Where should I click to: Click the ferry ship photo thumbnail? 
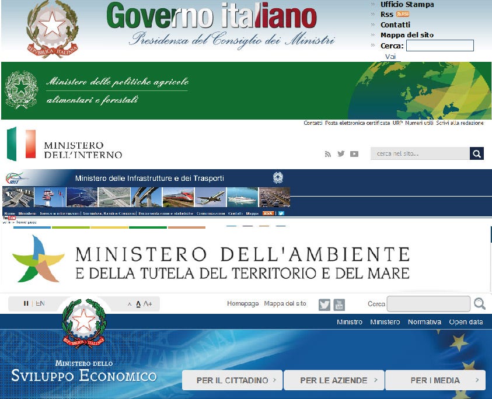tap(242, 197)
